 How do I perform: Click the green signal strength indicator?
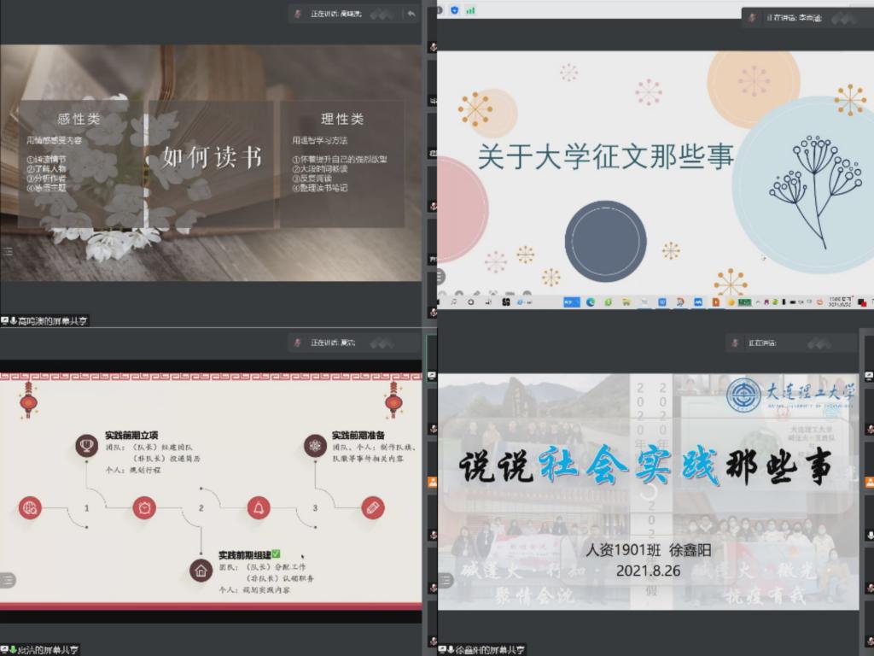coord(470,10)
